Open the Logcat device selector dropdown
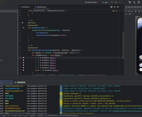 [x=6, y=83]
